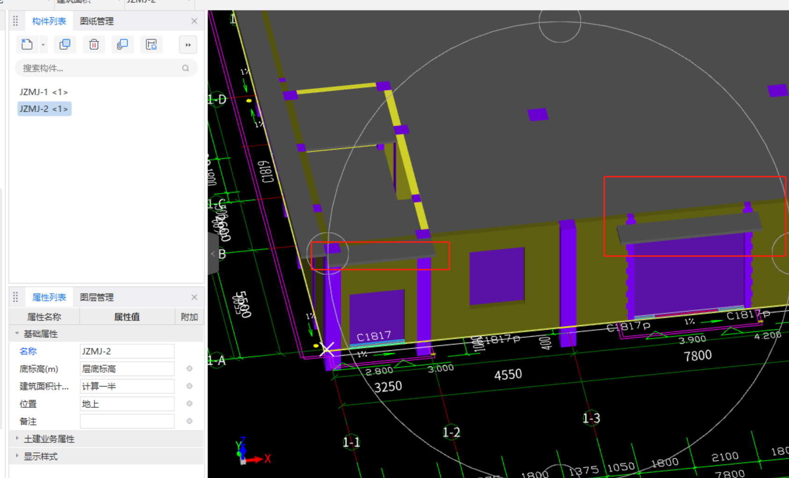Viewport: 789px width, 478px height.
Task: Expand more component toolbar tools
Action: [x=188, y=45]
